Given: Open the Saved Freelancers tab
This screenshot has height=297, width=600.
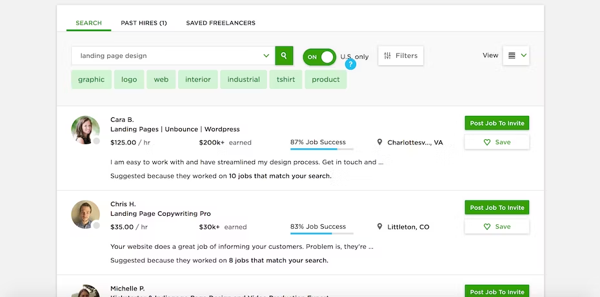Looking at the screenshot, I should tap(221, 23).
